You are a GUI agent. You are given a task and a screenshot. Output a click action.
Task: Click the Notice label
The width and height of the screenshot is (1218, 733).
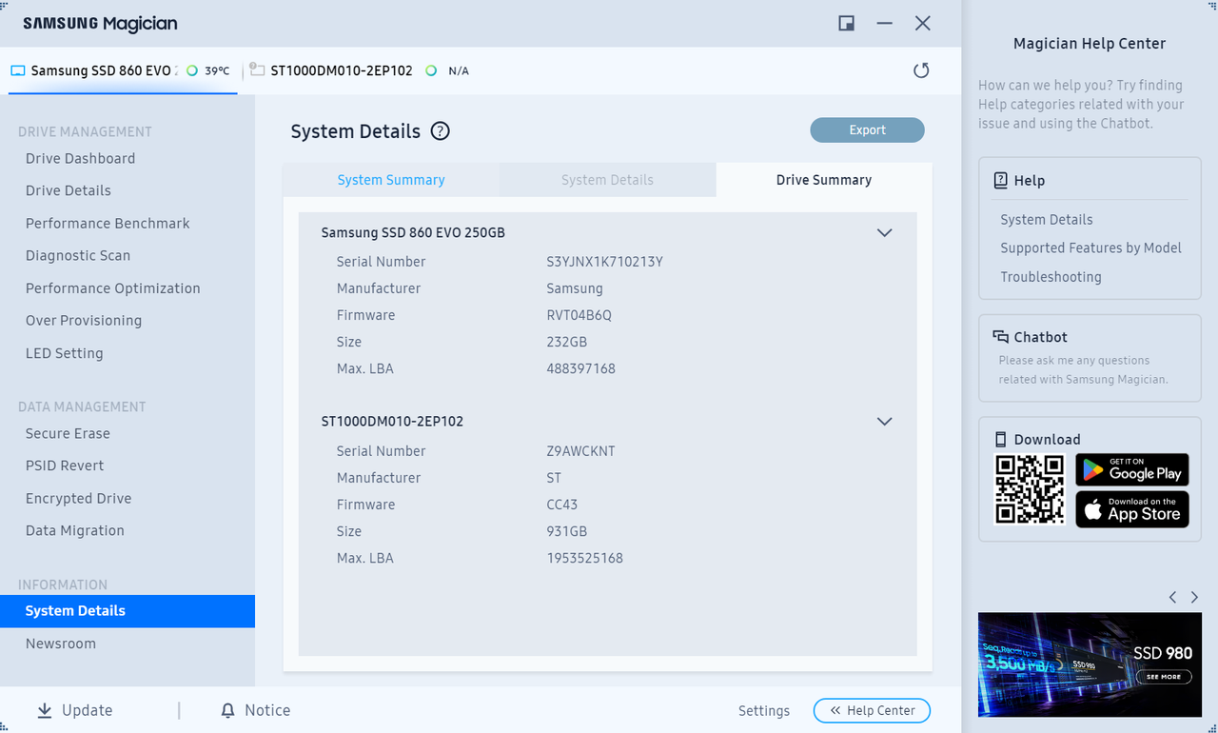(267, 711)
